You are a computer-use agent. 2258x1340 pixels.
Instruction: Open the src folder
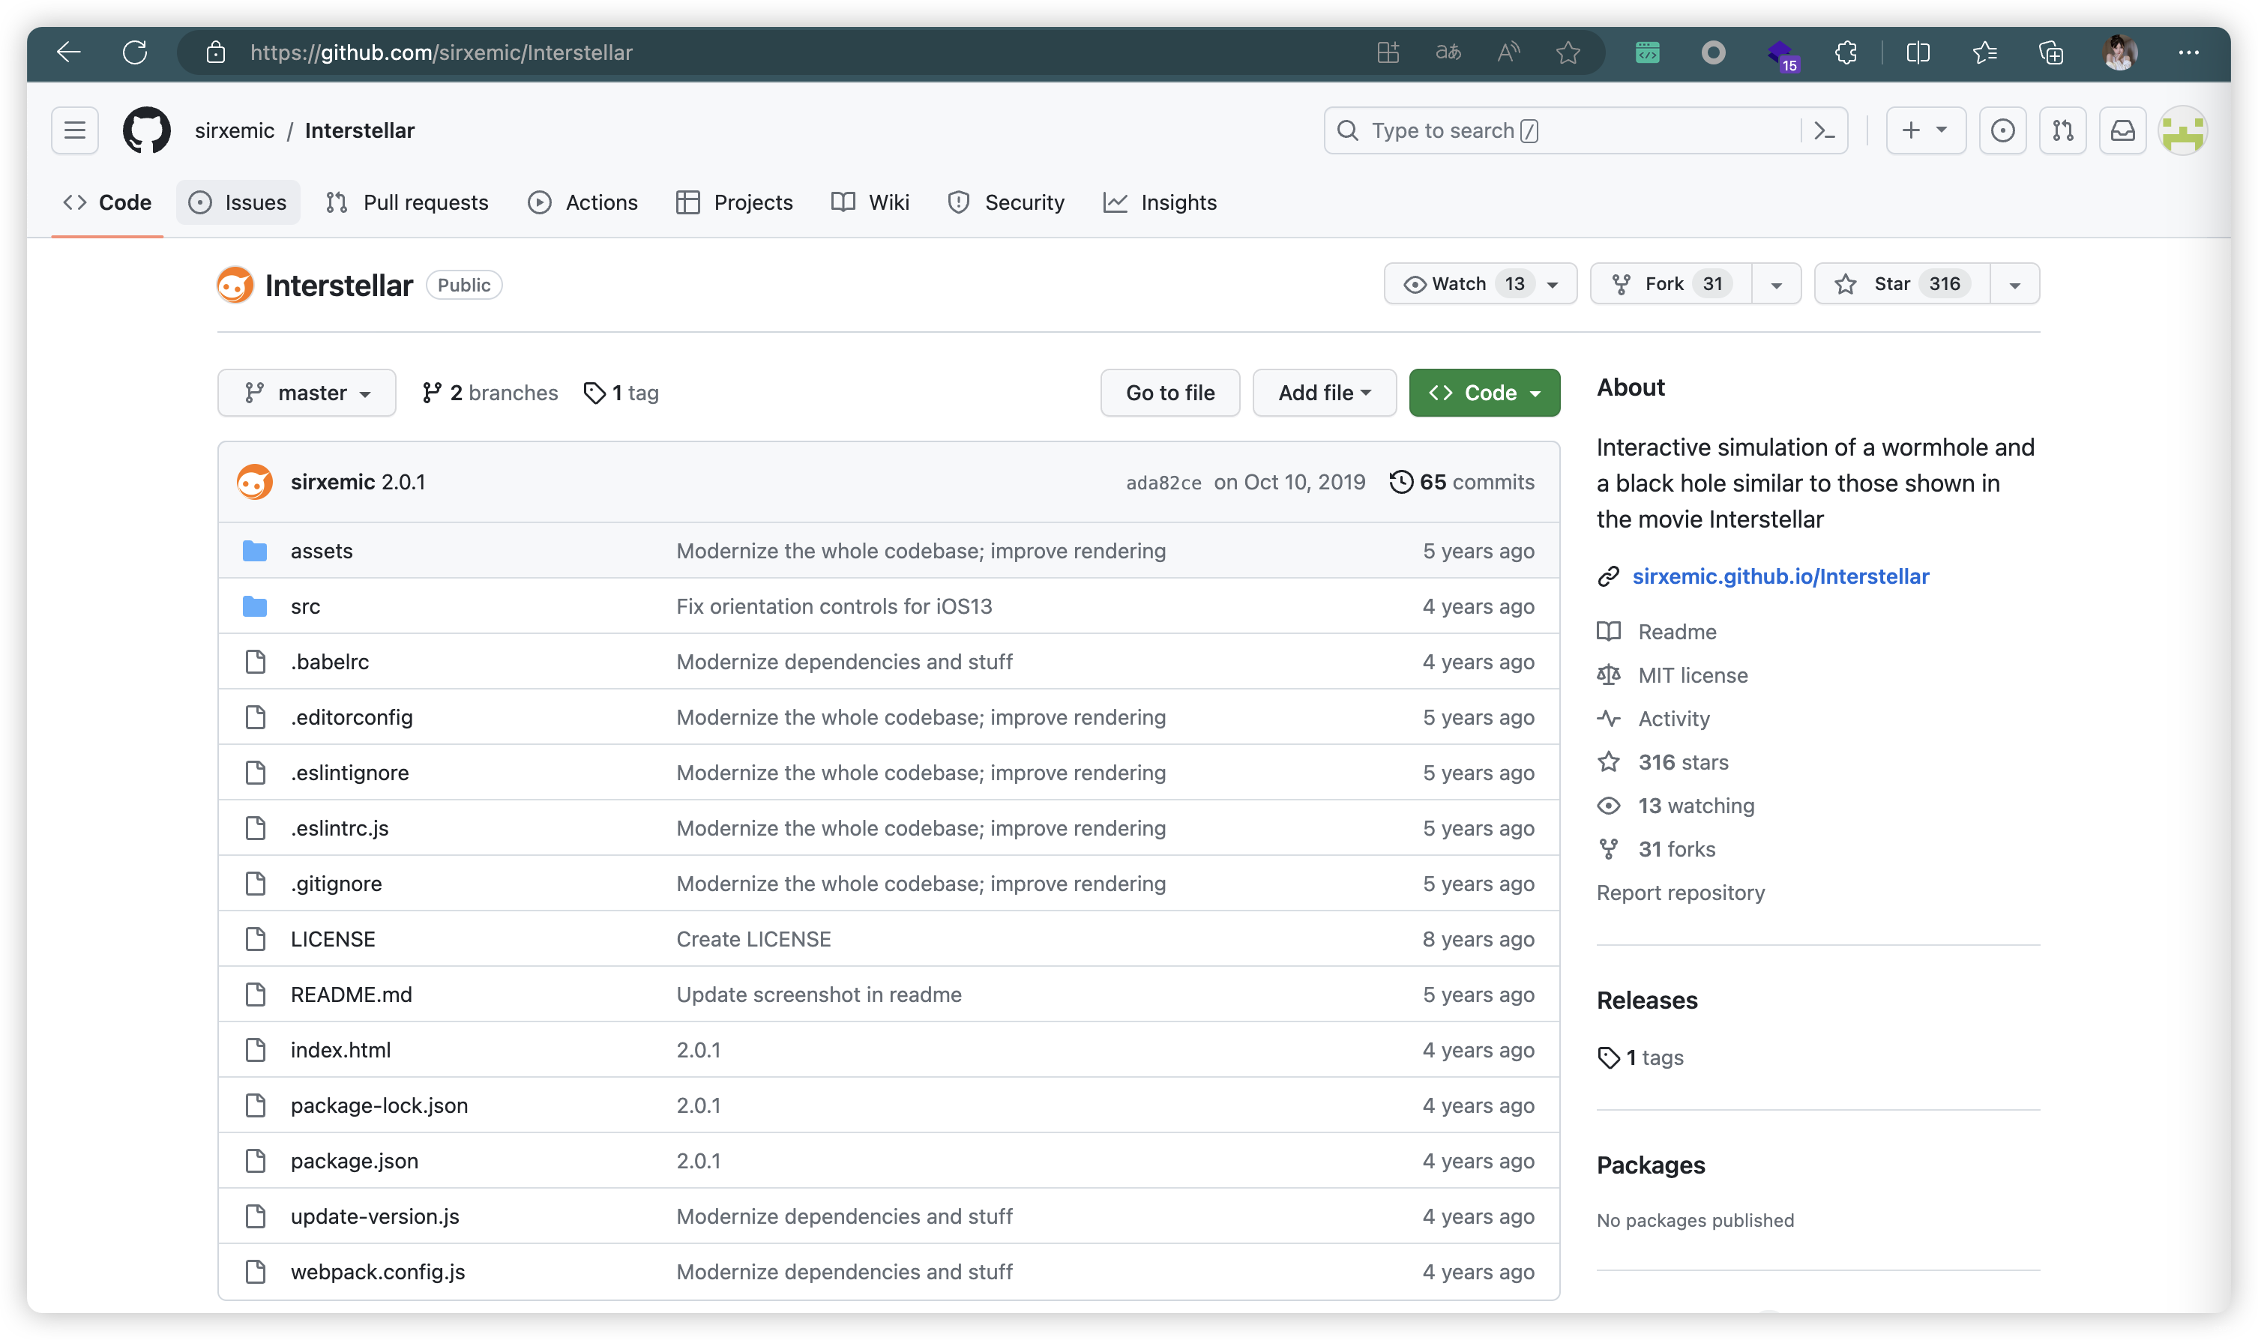(305, 606)
